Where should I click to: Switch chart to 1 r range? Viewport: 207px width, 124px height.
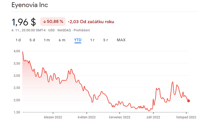pos(92,40)
